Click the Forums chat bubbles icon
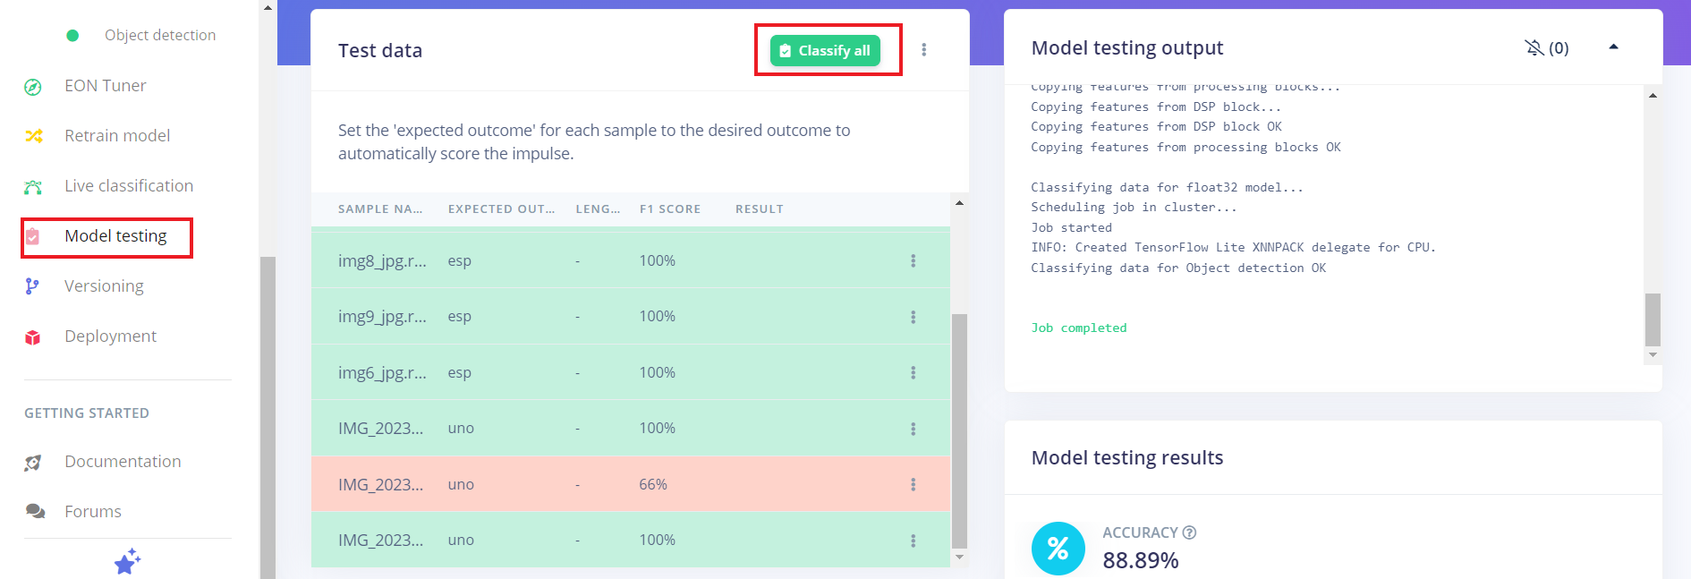1691x579 pixels. coord(35,512)
